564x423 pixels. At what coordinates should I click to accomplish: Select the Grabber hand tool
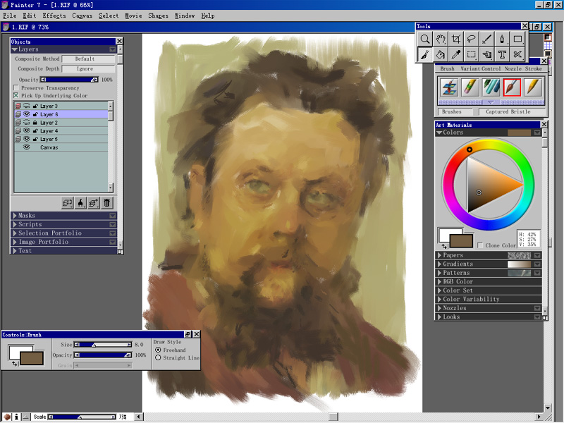pos(440,39)
